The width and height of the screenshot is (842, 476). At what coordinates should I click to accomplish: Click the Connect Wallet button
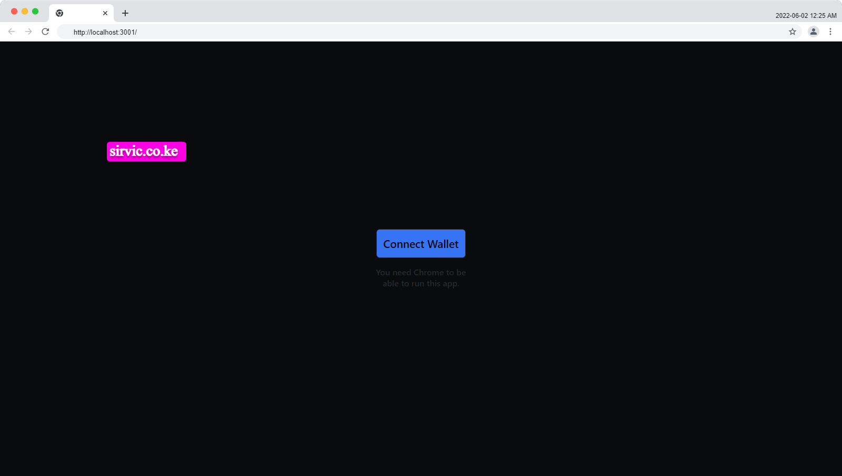(x=420, y=244)
